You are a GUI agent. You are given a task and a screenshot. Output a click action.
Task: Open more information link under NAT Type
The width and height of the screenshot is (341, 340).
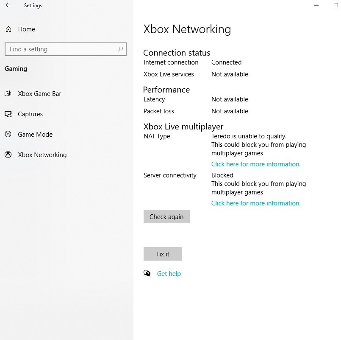pos(256,164)
